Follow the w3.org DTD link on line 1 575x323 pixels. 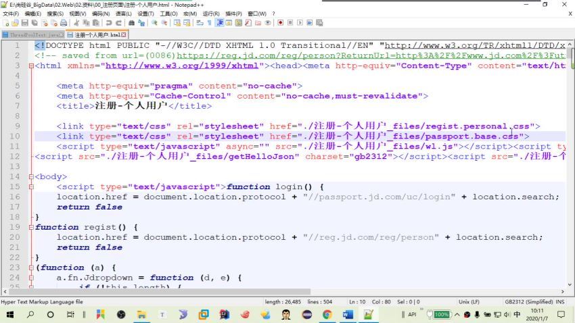point(474,45)
